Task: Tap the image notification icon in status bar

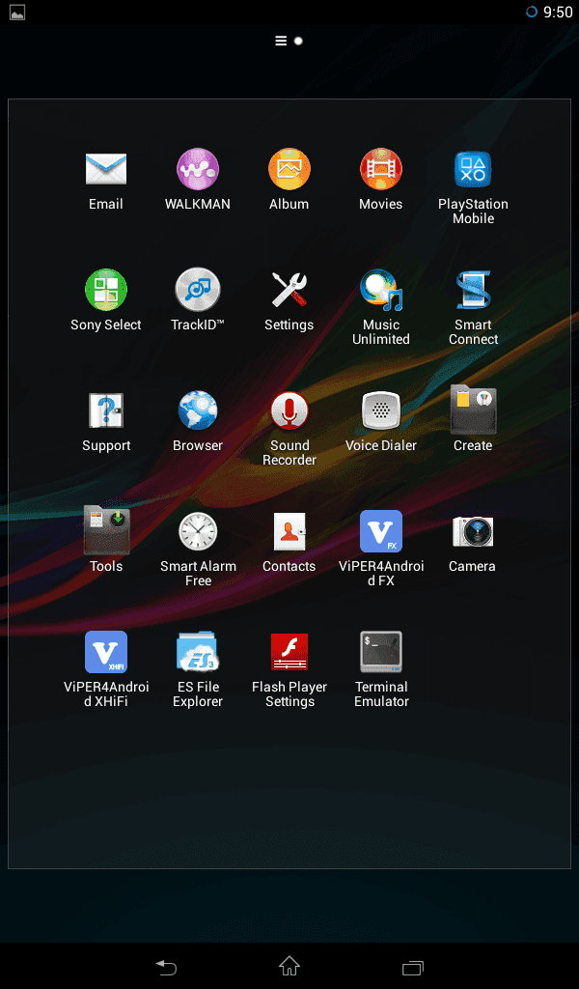Action: click(17, 12)
